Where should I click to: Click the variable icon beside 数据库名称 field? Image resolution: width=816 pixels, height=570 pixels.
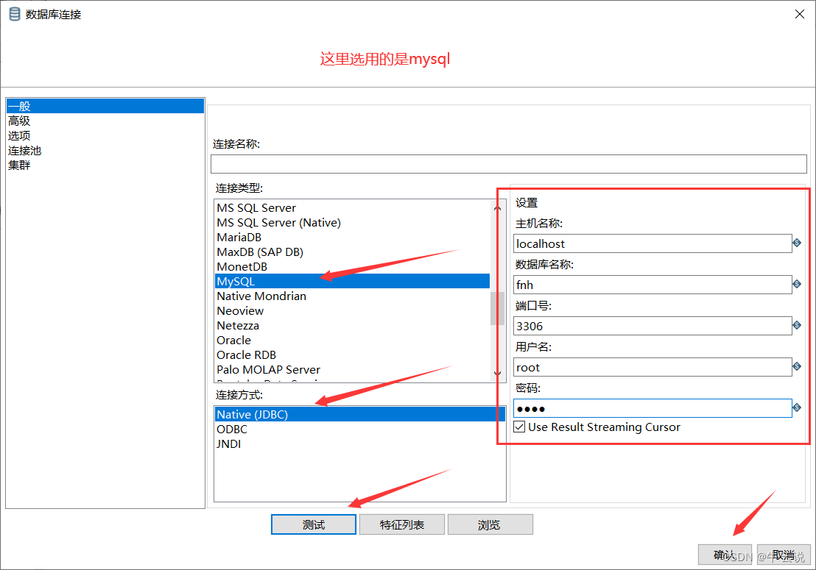[796, 284]
